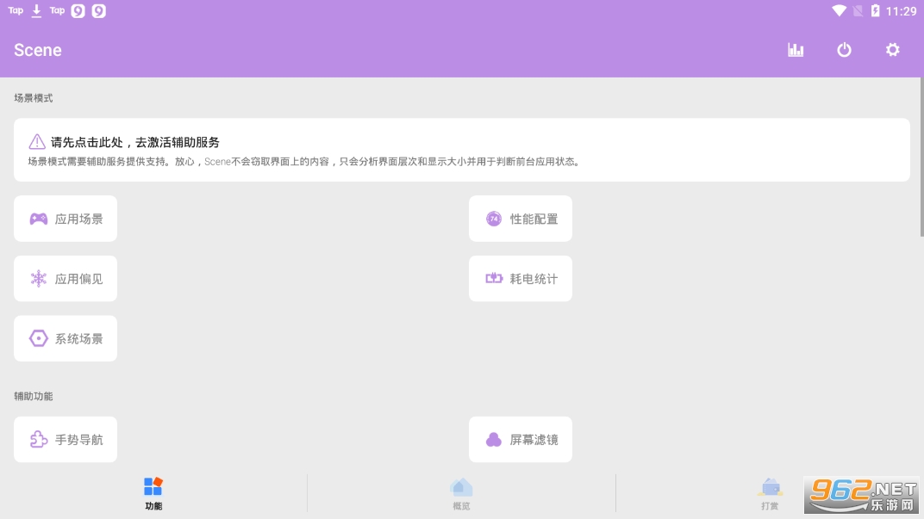Activate accessibility service via 请先点击此处 banner
This screenshot has width=924, height=519.
(461, 150)
